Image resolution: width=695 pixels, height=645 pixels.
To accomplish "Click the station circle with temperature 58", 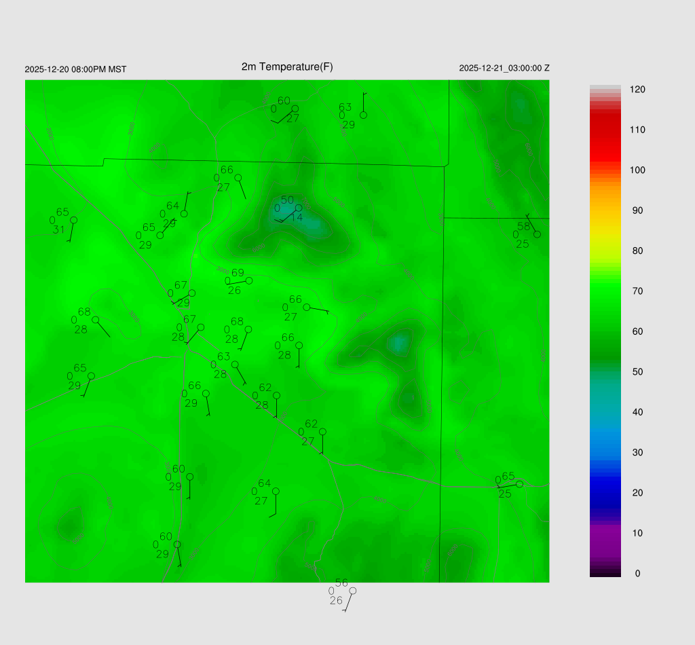I will (537, 234).
